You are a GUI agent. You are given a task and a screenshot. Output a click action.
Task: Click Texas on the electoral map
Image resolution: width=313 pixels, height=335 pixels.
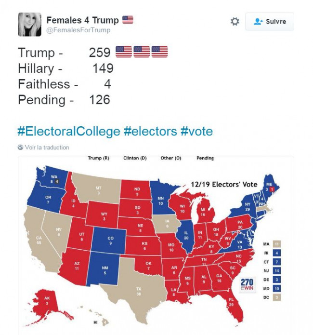point(139,292)
